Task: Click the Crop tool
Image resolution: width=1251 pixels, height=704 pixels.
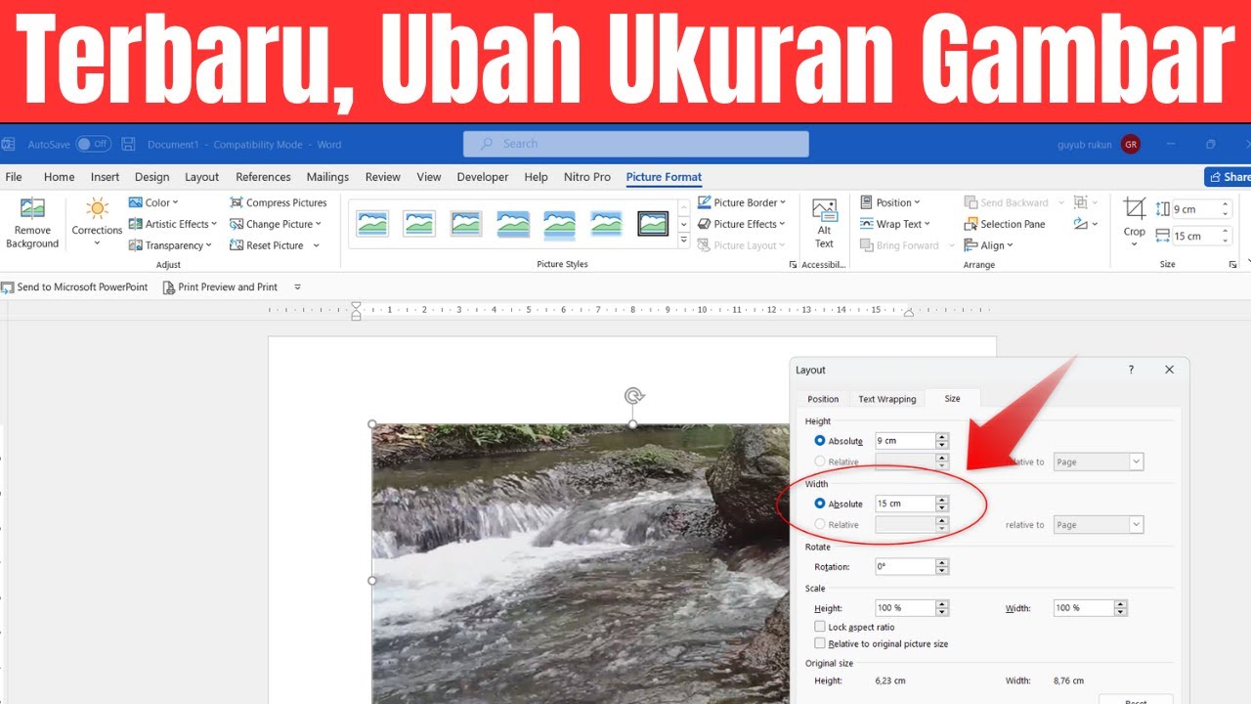Action: 1134,222
